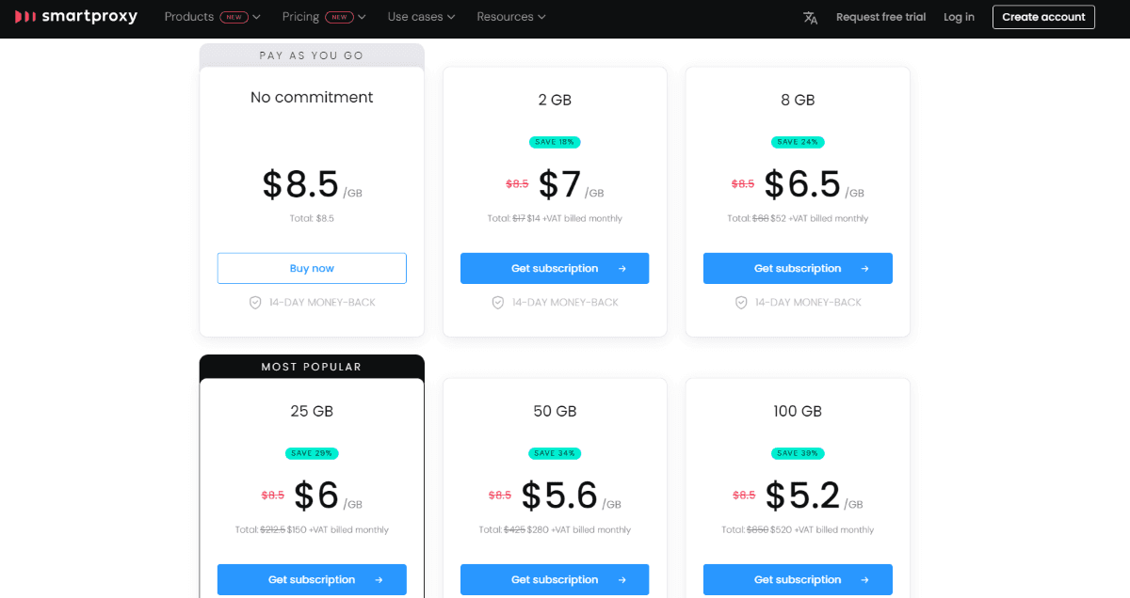
Task: Click the $6 /GB price
Action: point(328,496)
